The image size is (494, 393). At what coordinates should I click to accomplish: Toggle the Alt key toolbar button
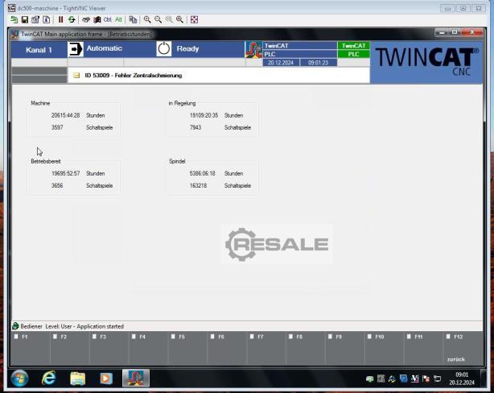(118, 19)
